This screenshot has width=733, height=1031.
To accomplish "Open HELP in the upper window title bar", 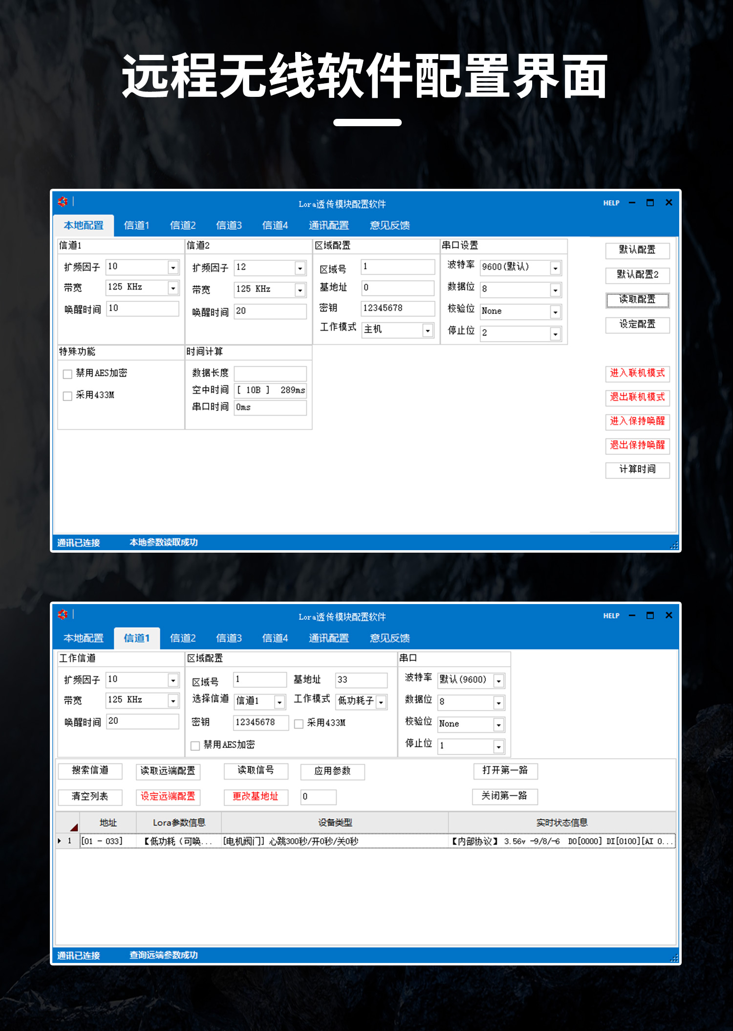I will coord(611,203).
